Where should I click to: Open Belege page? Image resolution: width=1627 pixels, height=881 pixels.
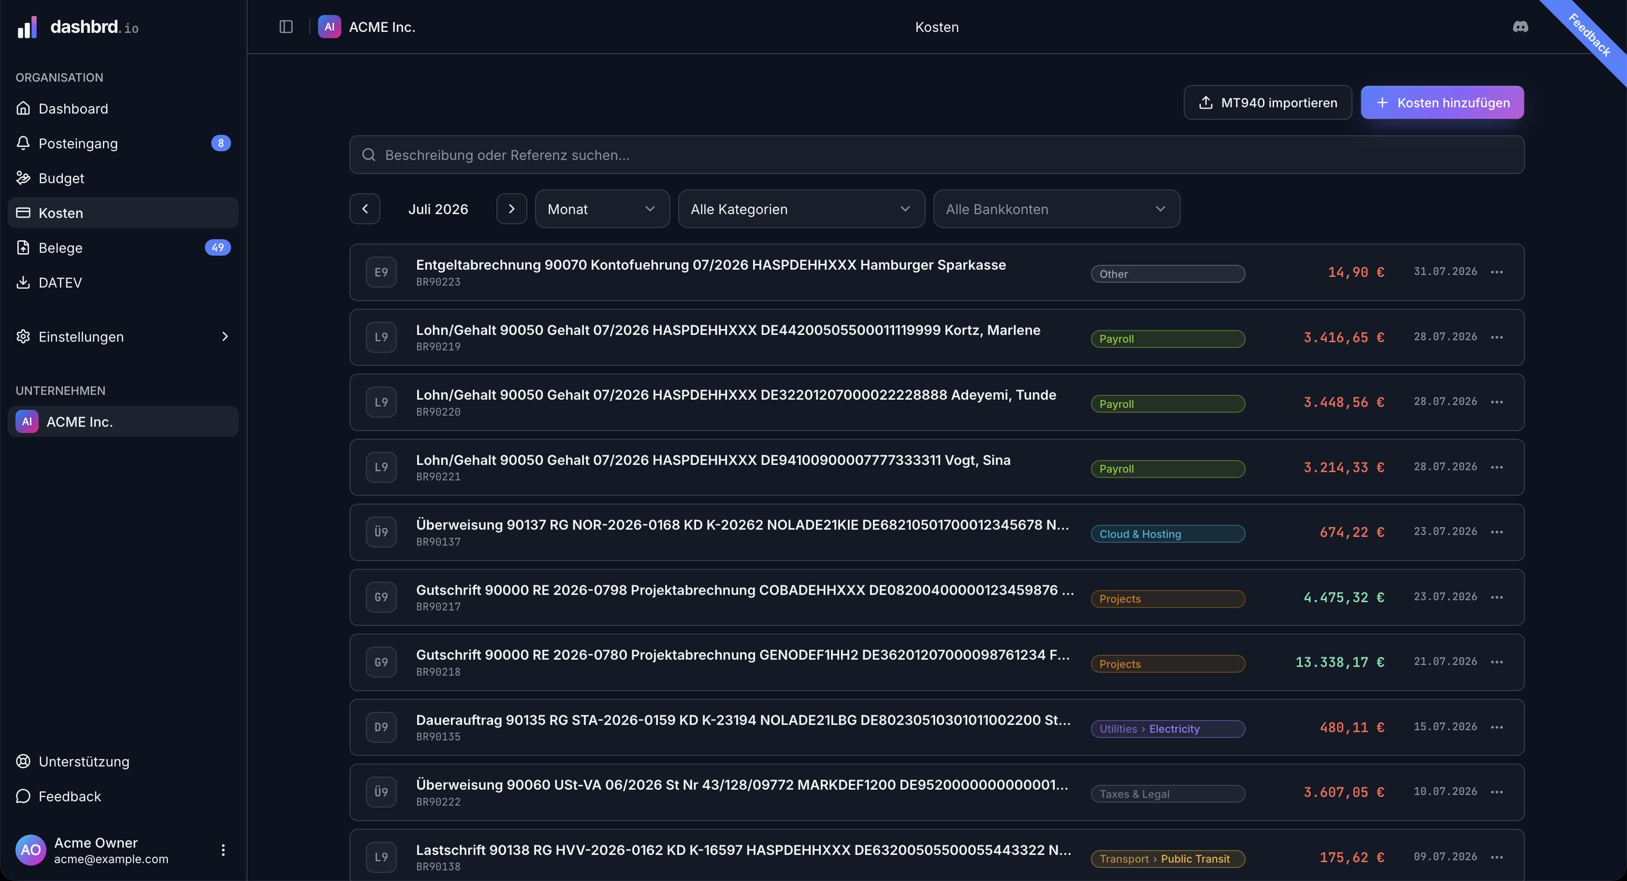(123, 247)
